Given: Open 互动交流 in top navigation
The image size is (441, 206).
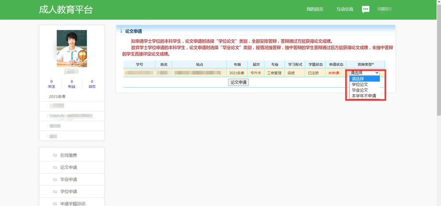Looking at the screenshot, I should tap(345, 9).
